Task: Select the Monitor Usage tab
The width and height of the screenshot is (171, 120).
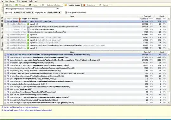Action: click(x=72, y=5)
